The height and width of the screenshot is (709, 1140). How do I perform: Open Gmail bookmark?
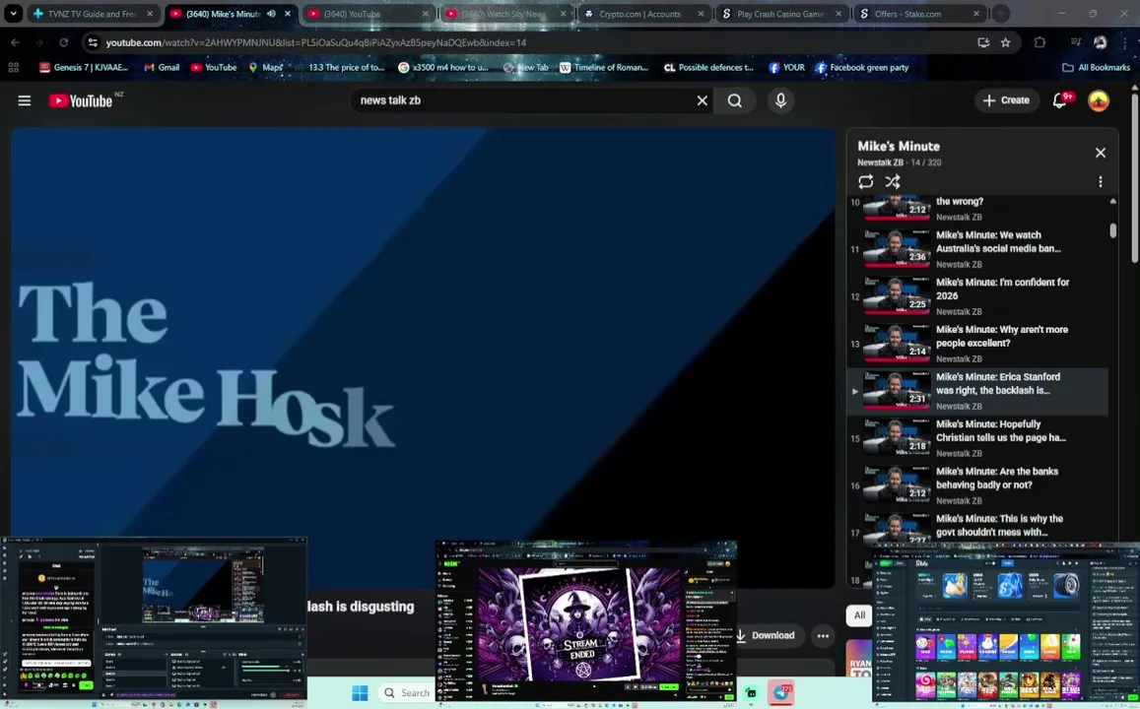click(162, 68)
